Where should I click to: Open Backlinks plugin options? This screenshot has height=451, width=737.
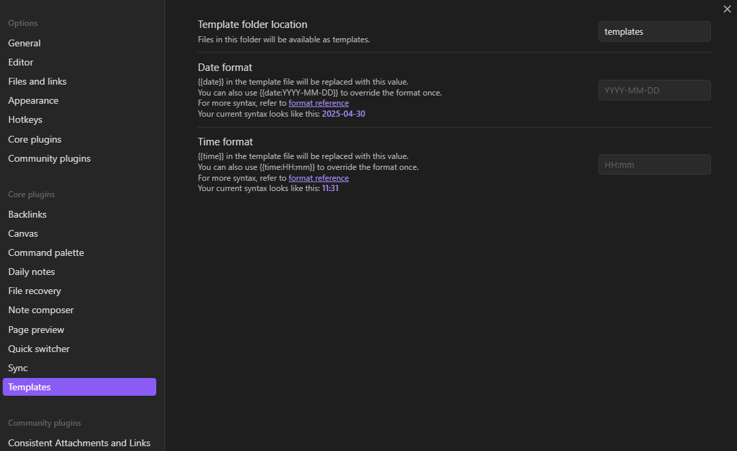[27, 214]
